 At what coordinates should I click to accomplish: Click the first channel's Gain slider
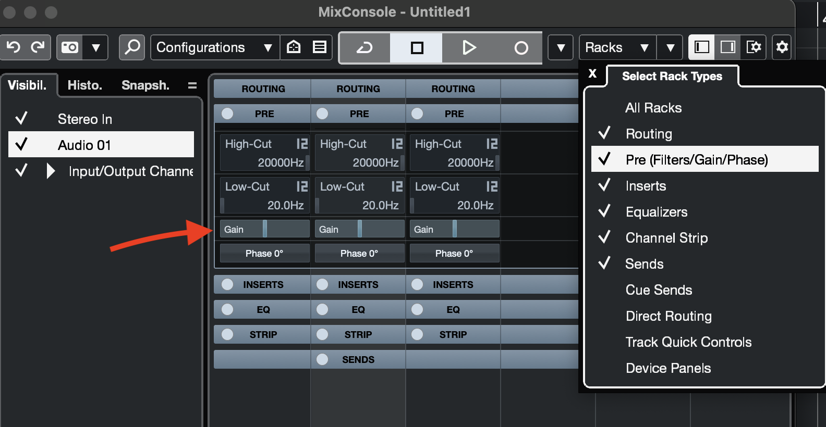(x=265, y=229)
